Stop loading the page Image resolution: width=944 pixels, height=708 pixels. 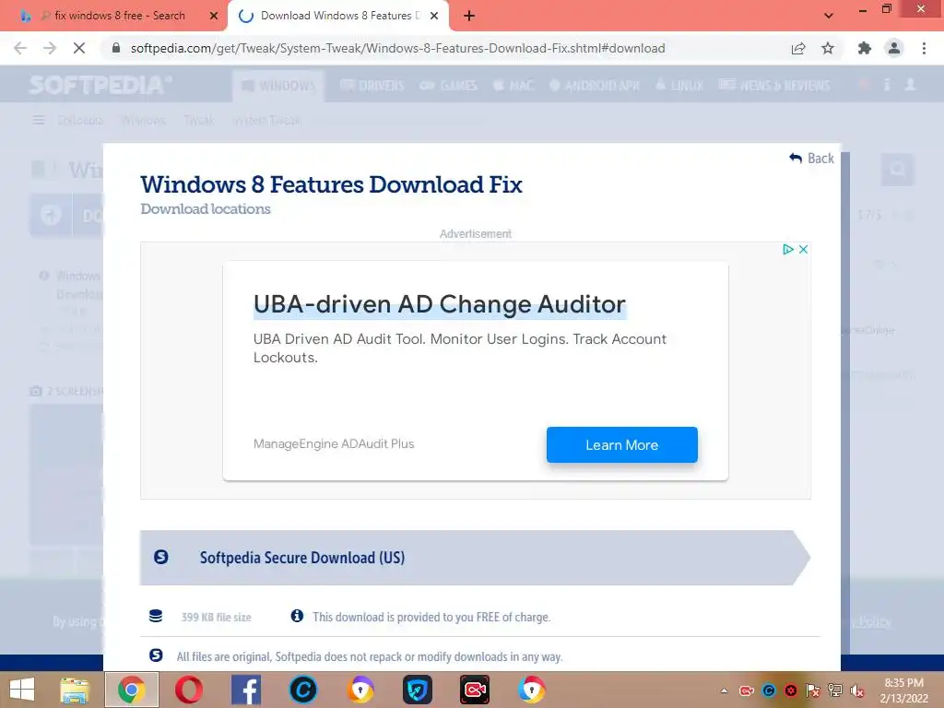(x=79, y=48)
